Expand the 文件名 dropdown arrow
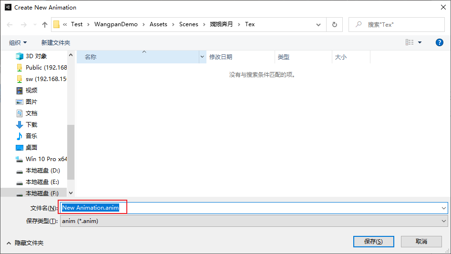This screenshot has width=451, height=254. 444,208
